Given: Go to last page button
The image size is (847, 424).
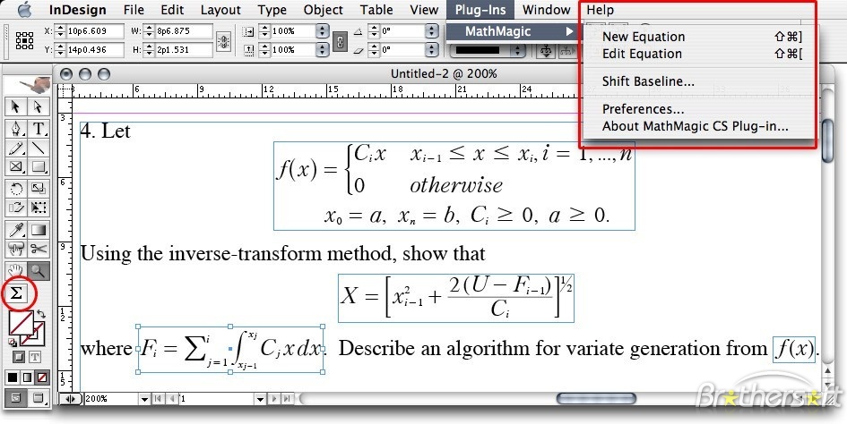Looking at the screenshot, I should [x=287, y=399].
